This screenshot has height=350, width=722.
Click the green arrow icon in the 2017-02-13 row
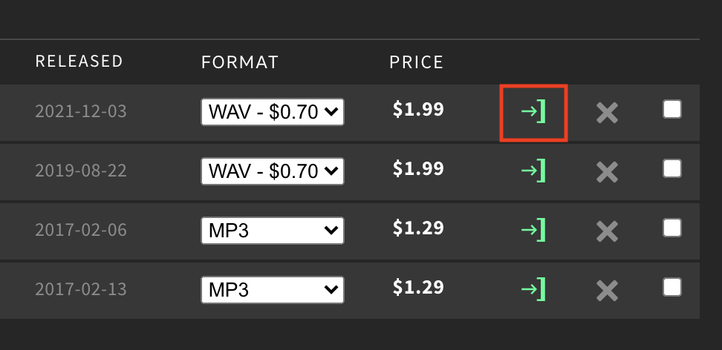533,289
